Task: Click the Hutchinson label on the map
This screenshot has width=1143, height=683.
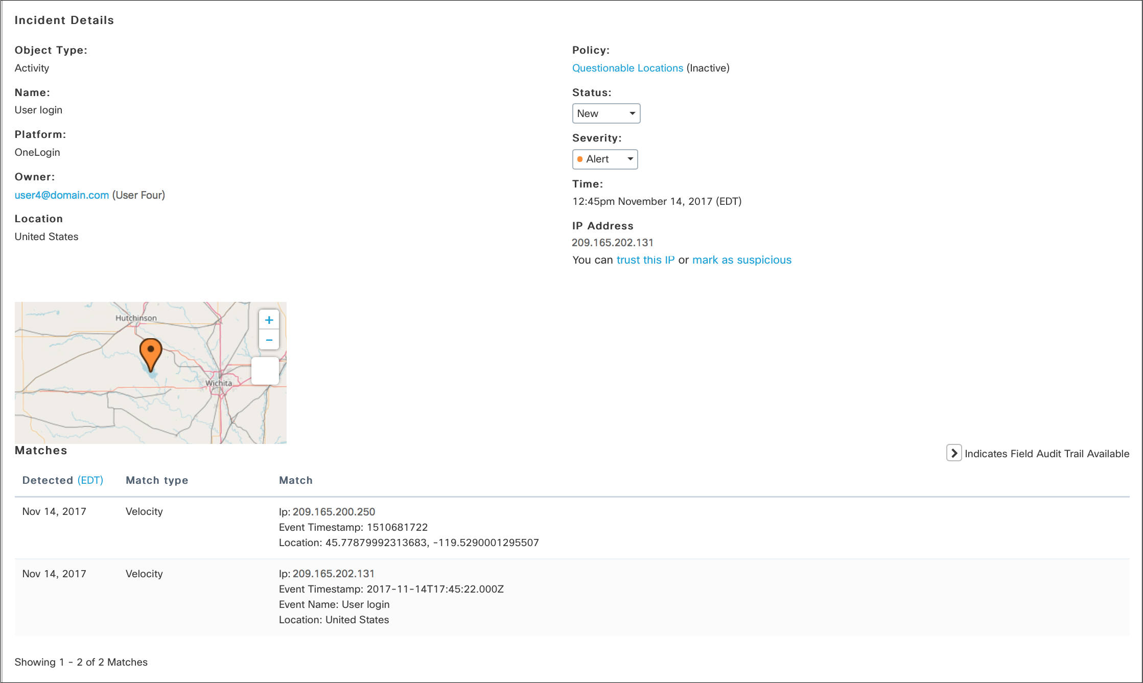Action: pos(136,318)
